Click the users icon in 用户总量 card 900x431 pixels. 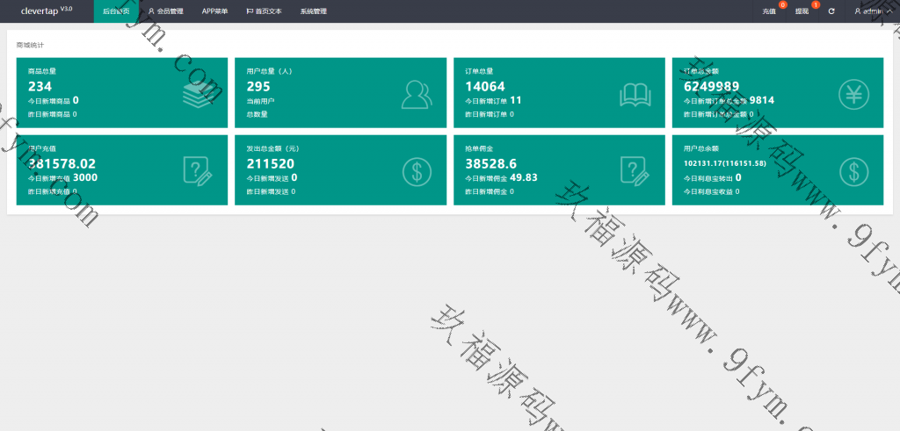pyautogui.click(x=417, y=94)
